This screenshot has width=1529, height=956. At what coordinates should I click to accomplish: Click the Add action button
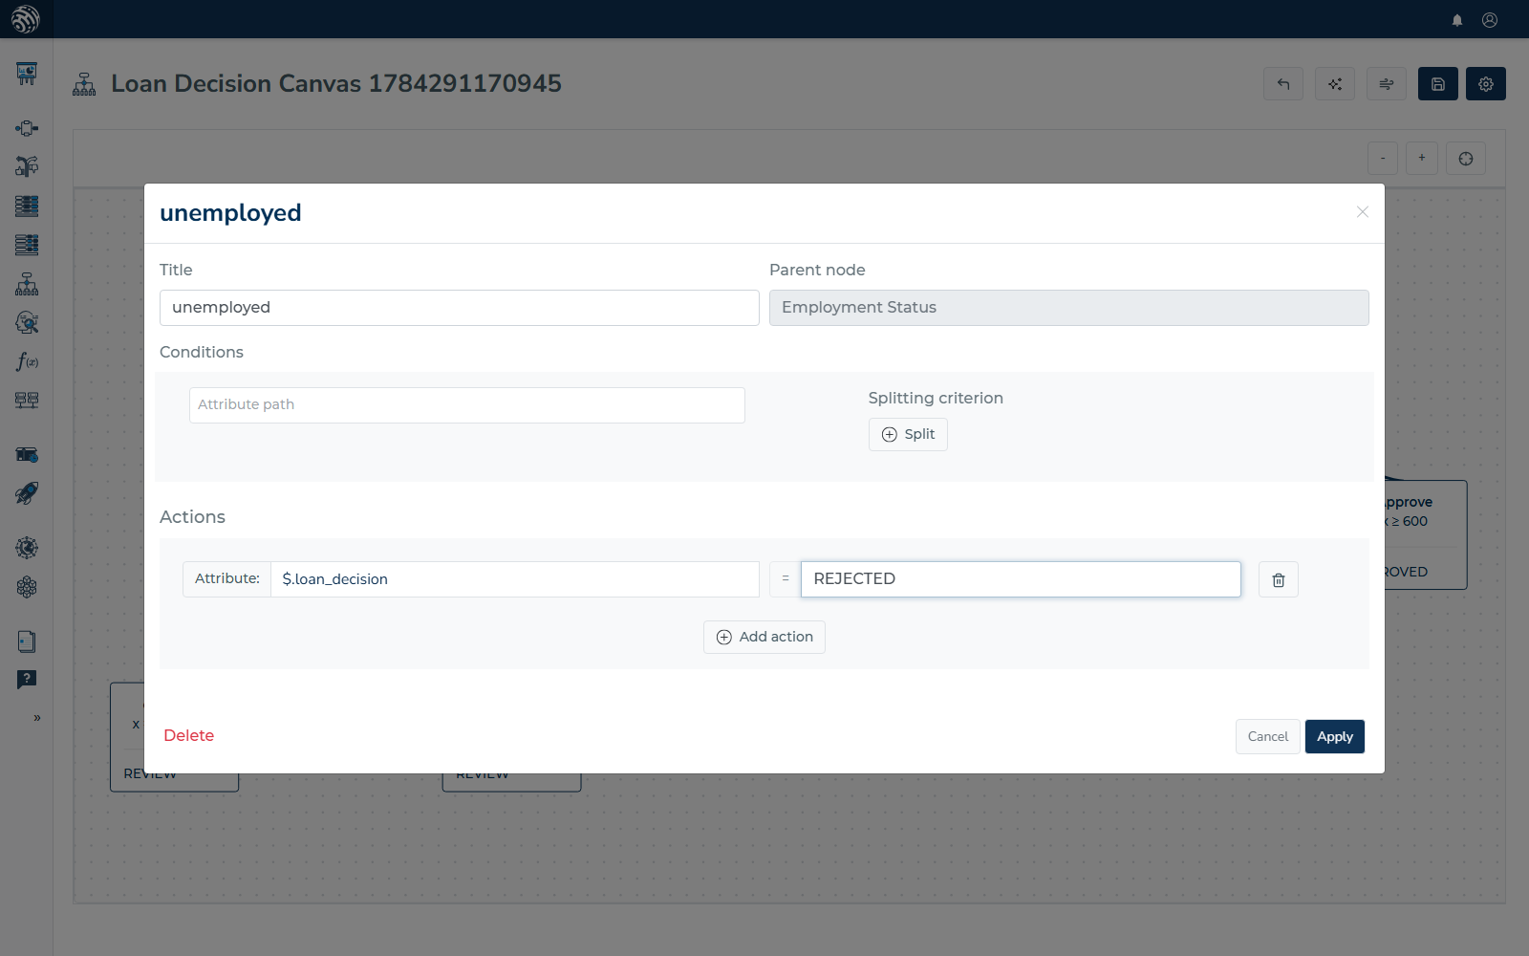pyautogui.click(x=764, y=638)
